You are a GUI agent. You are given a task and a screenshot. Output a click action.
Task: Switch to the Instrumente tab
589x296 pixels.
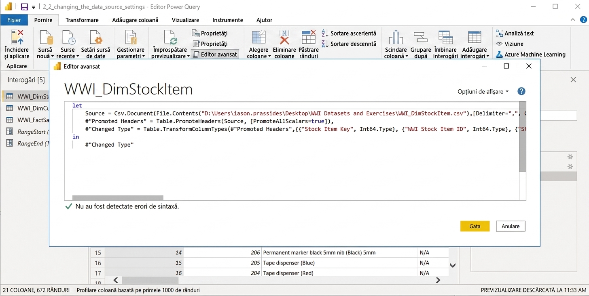tap(228, 20)
